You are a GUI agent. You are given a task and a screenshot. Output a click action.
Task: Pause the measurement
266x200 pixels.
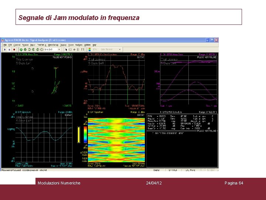(9, 50)
